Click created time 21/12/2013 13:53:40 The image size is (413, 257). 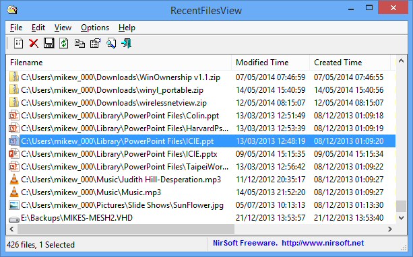point(349,218)
